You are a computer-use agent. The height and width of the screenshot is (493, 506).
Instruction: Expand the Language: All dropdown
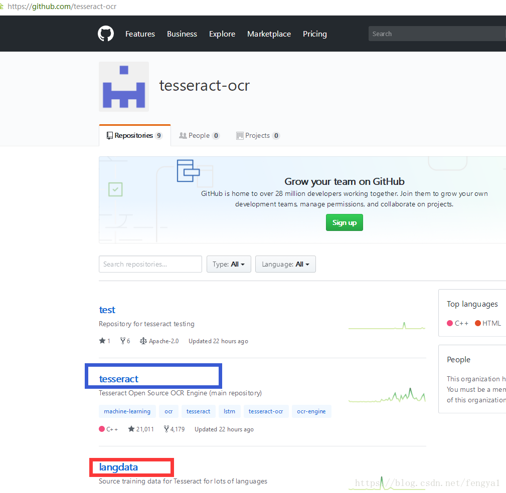pos(285,264)
